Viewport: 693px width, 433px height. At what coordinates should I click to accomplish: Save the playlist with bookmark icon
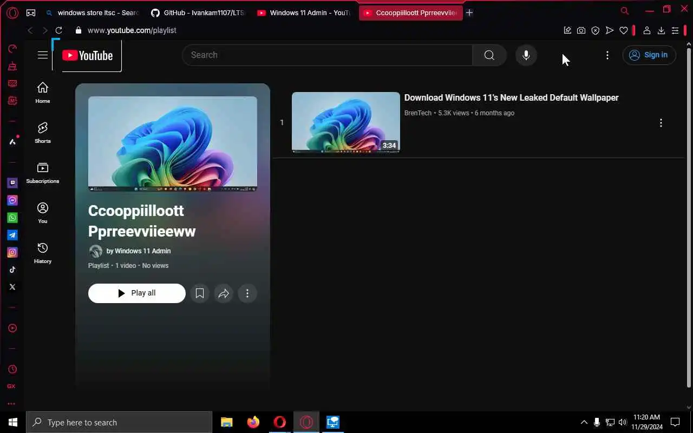[x=200, y=293]
